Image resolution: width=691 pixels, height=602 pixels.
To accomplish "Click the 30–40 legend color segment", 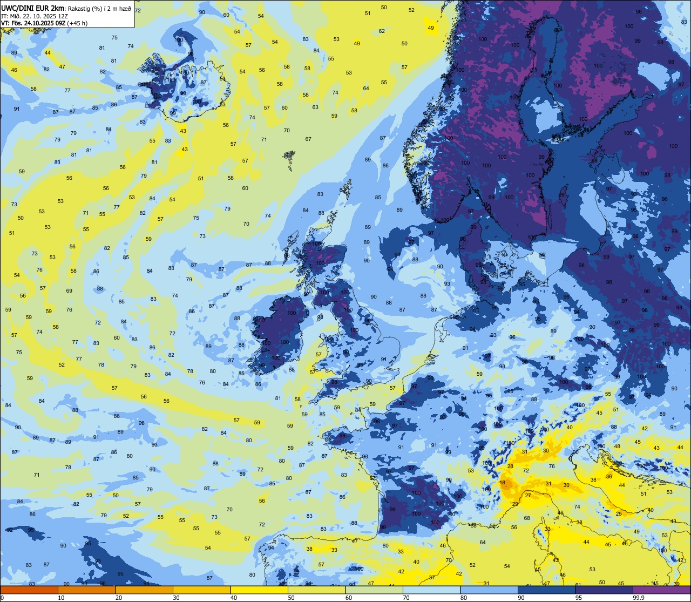I will pos(202,590).
